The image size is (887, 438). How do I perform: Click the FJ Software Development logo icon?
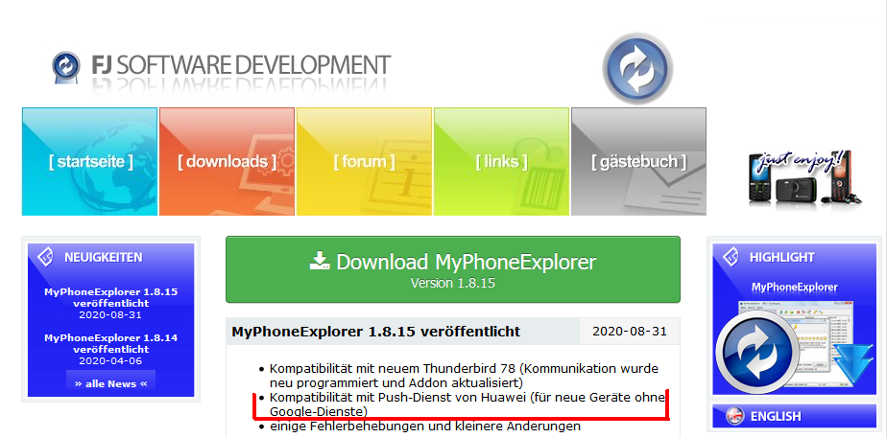click(x=65, y=66)
